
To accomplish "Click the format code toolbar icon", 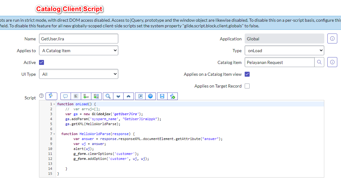I will [x=76, y=96].
